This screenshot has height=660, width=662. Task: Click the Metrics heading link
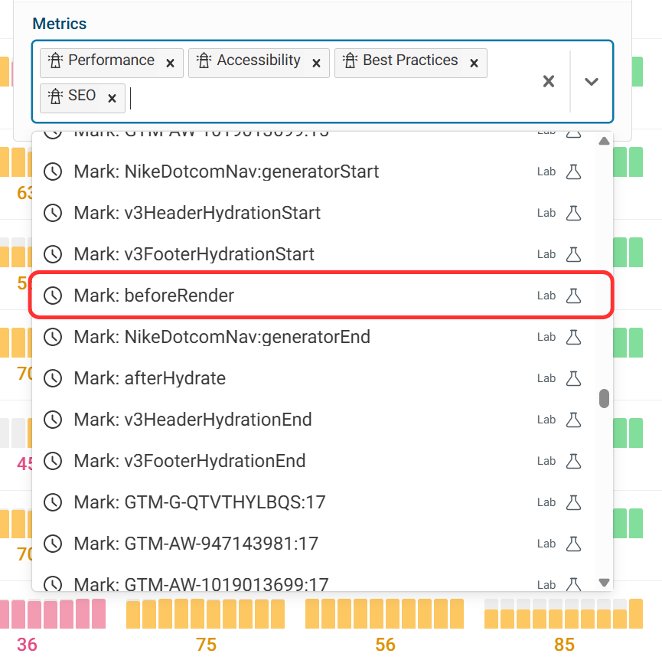(59, 24)
